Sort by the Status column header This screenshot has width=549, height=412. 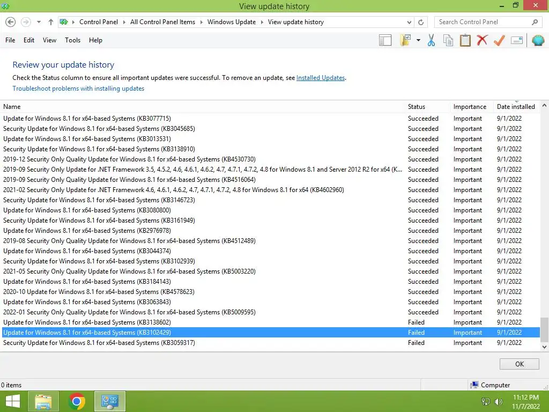coord(416,107)
